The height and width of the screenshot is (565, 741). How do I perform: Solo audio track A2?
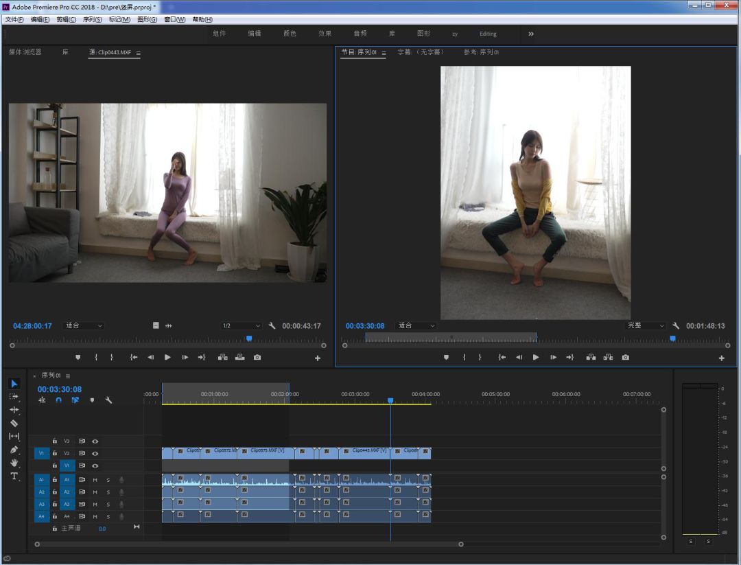[x=108, y=492]
